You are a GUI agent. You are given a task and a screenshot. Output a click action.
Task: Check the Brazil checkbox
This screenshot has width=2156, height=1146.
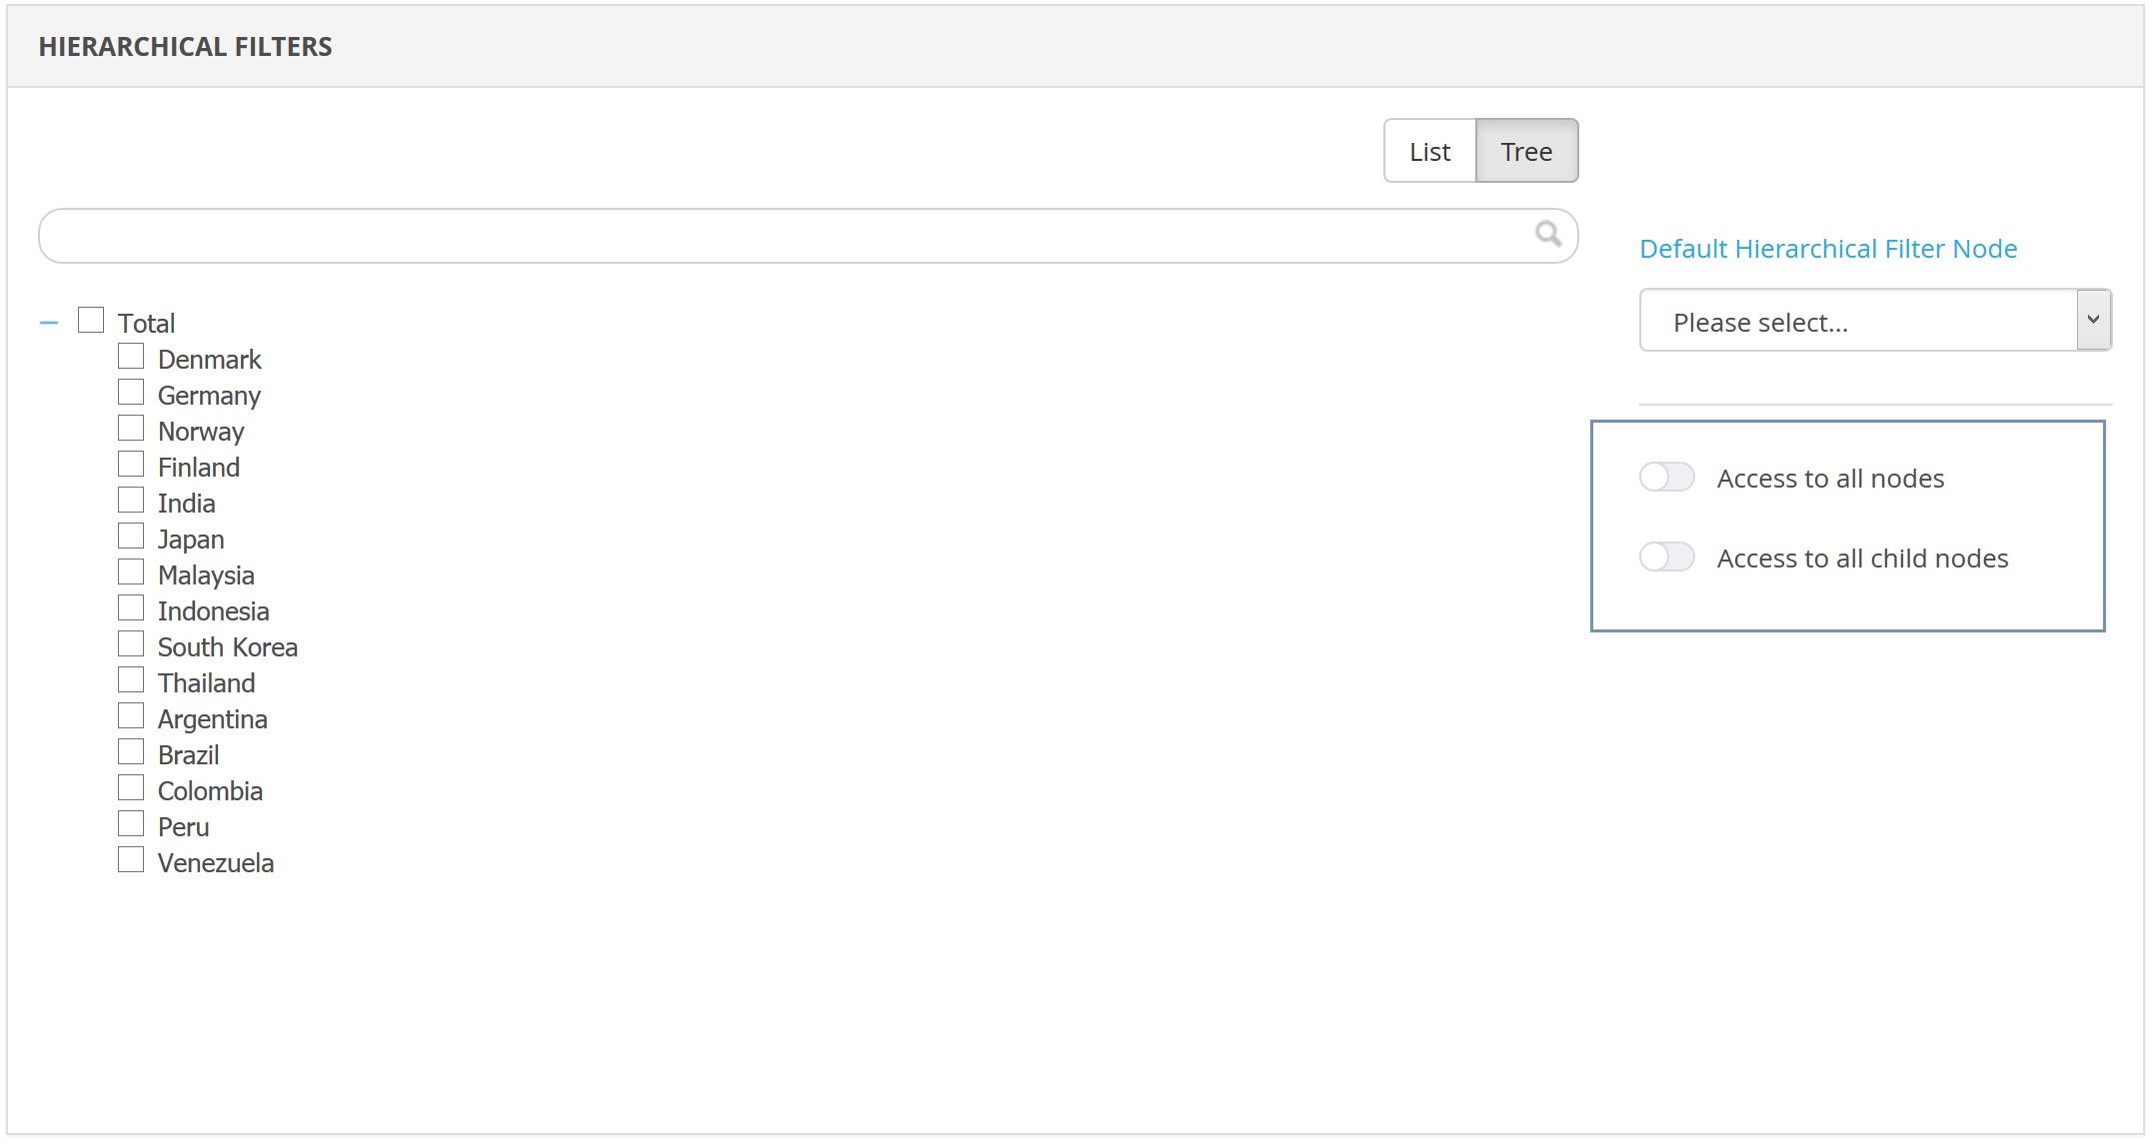point(131,752)
